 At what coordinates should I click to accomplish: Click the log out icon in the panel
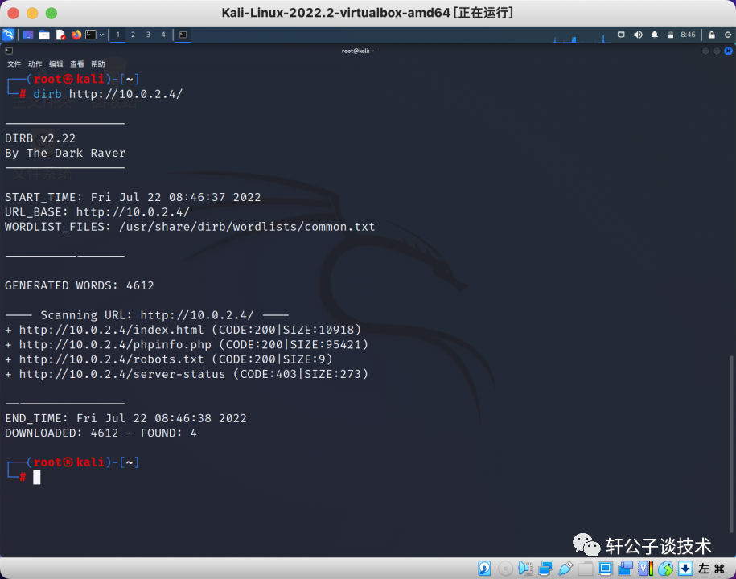click(727, 35)
